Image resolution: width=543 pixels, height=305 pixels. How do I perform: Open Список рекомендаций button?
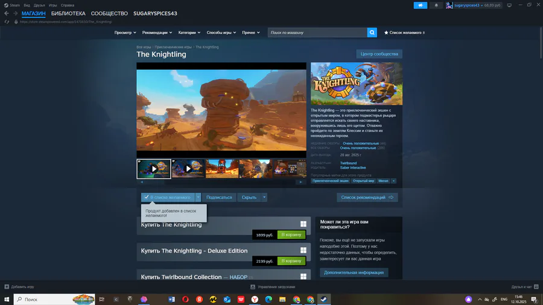pos(367,198)
